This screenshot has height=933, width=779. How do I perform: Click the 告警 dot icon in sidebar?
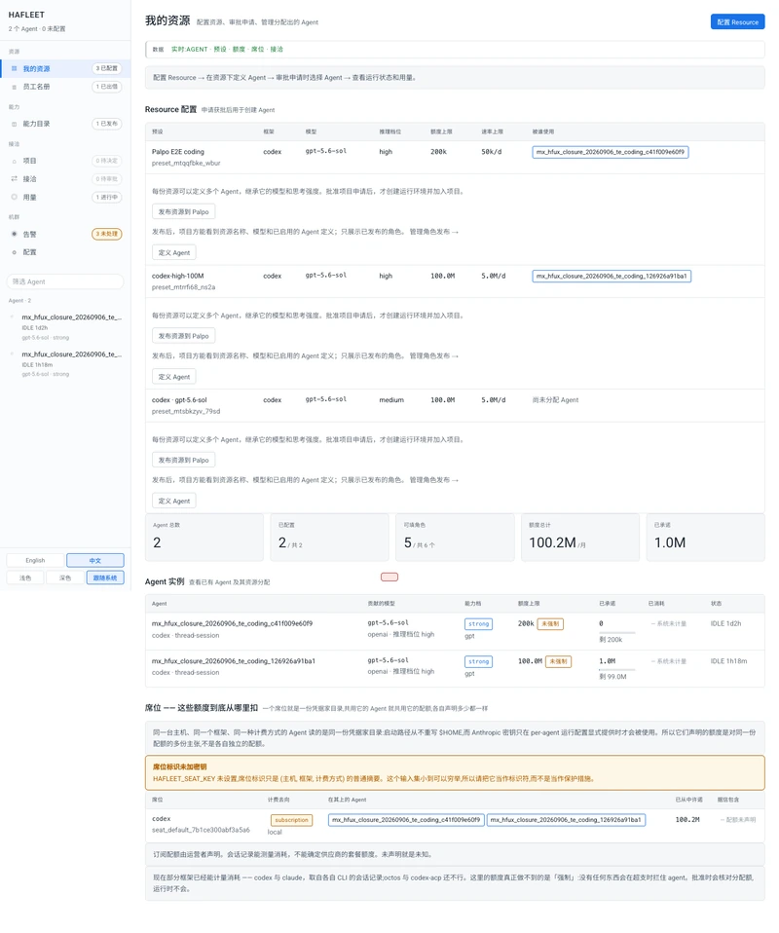click(15, 234)
